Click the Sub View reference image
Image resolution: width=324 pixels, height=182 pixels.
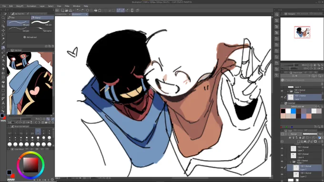[x=30, y=83]
